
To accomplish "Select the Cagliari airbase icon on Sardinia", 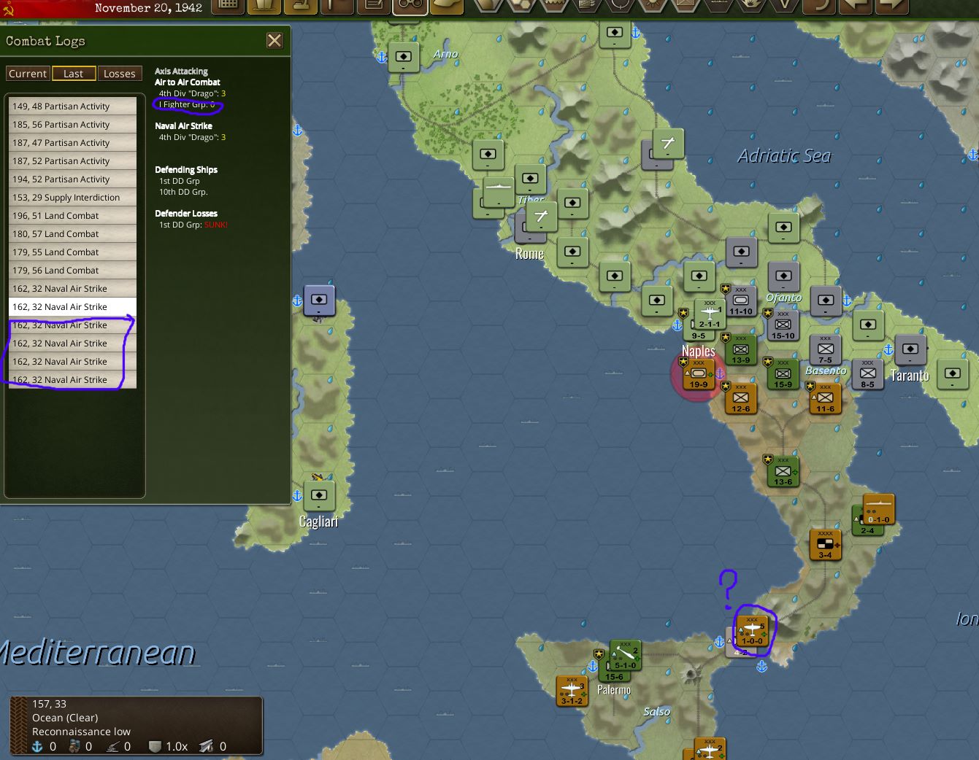I will (x=319, y=495).
